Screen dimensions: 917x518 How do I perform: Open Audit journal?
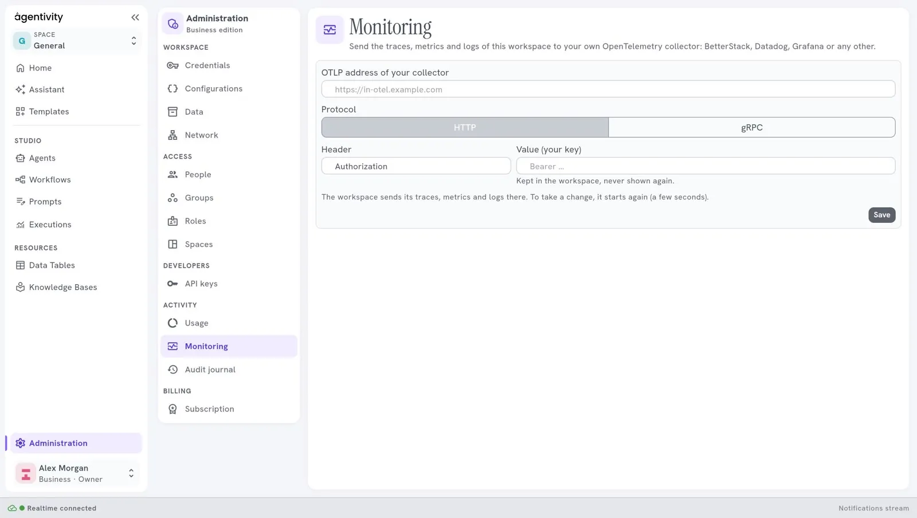(x=229, y=370)
